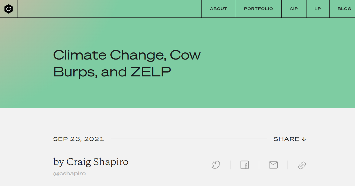The width and height of the screenshot is (355, 186).
Task: Navigate to the LP tab
Action: tap(317, 9)
